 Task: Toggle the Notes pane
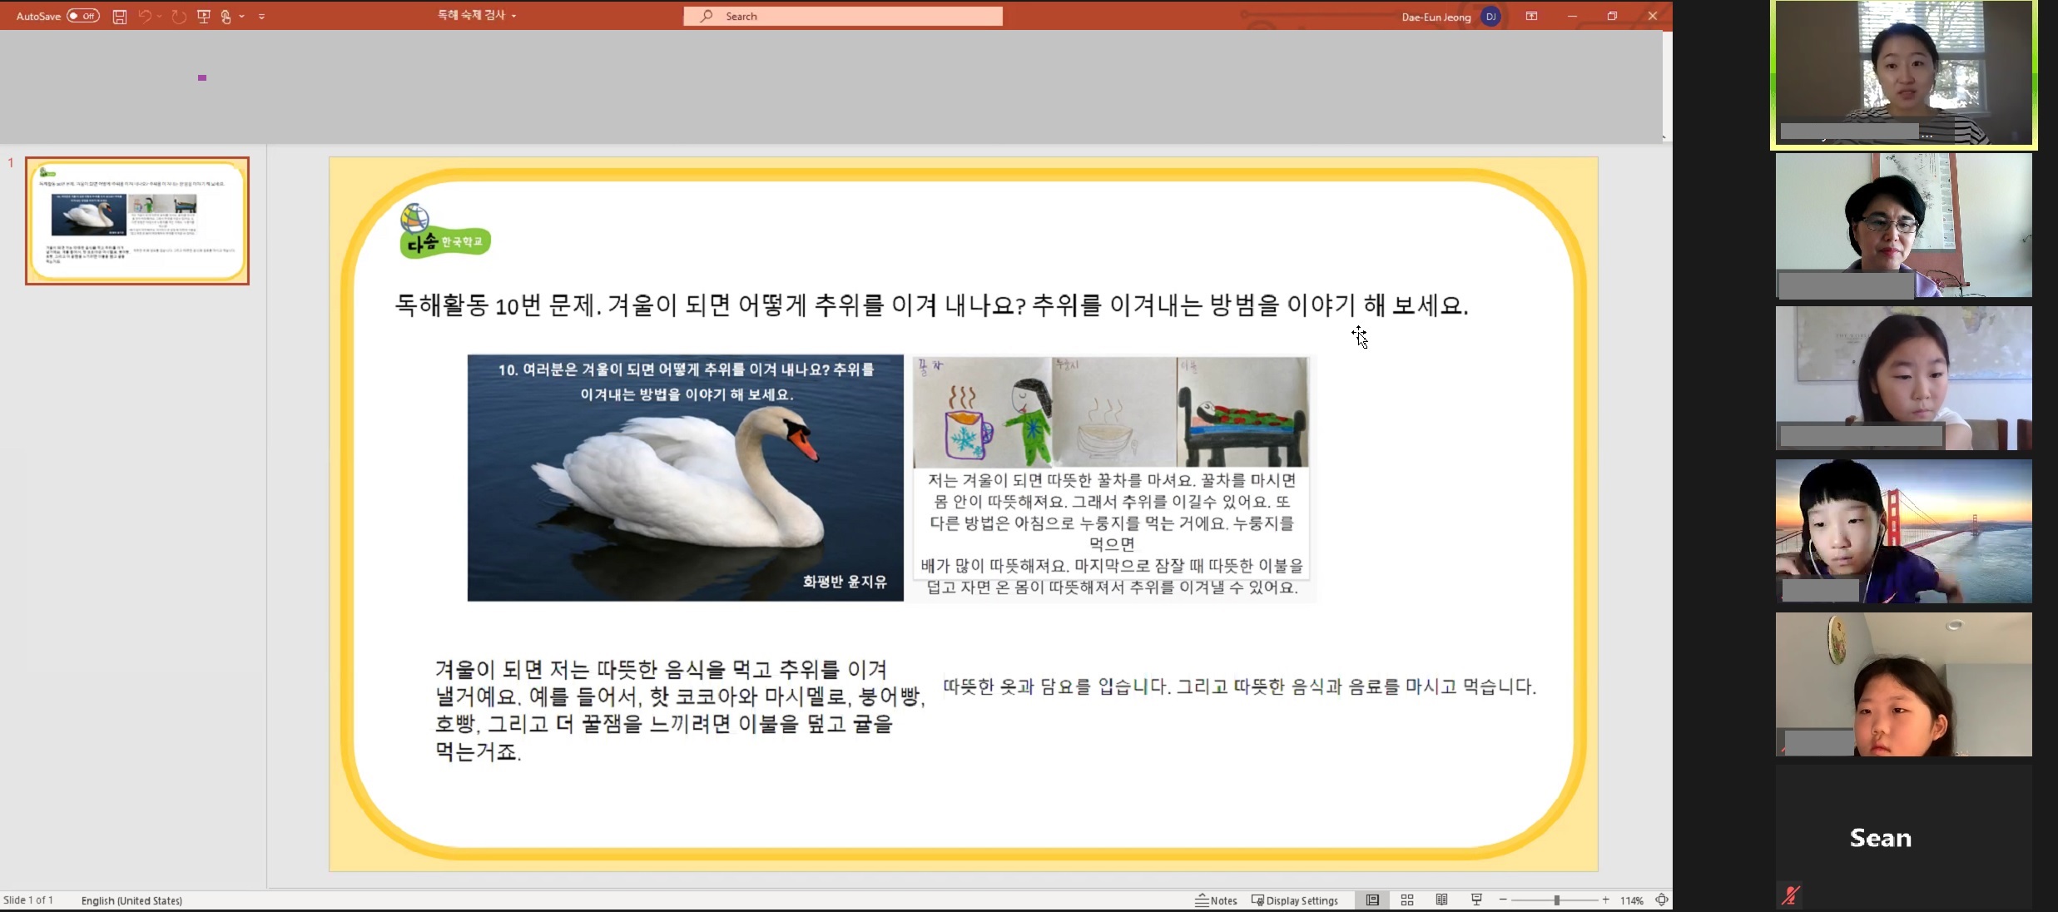(x=1216, y=900)
